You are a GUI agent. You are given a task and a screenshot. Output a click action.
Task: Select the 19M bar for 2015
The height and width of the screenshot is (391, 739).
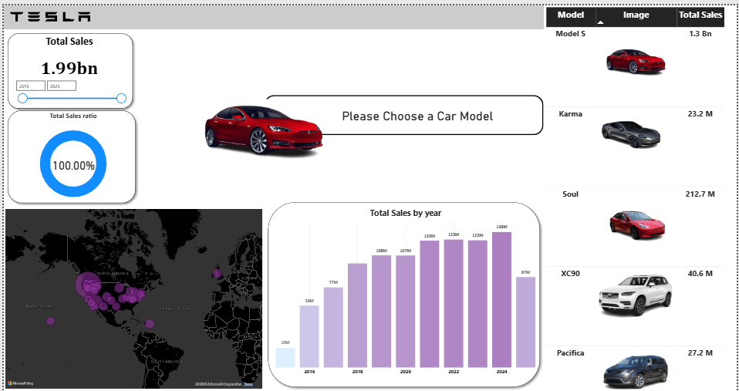pos(285,358)
